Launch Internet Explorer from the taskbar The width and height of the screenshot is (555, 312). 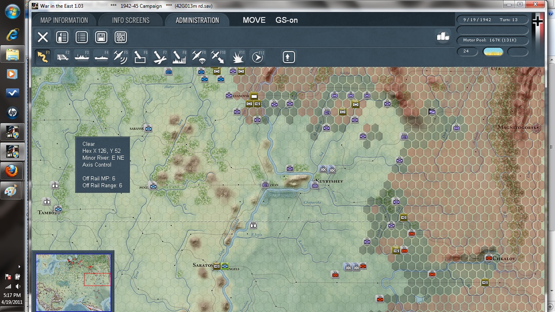(x=13, y=34)
